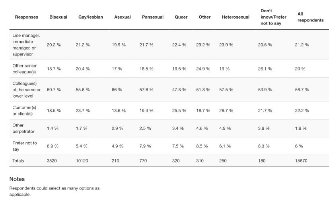Click the All respondents column header
Image resolution: width=329 pixels, height=203 pixels.
coord(310,17)
